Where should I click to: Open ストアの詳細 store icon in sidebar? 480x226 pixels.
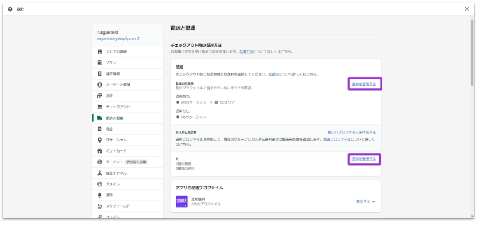click(99, 51)
